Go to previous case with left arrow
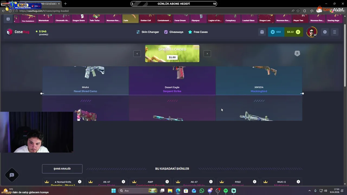Viewport: 347px width, 195px height. point(137,54)
